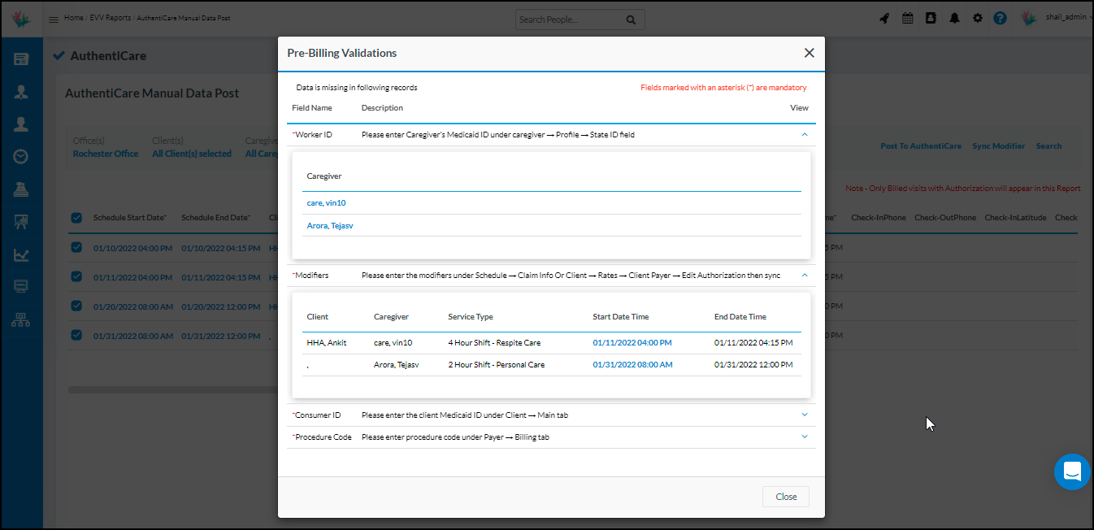Screen dimensions: 1094x530
Task: Open the Settings gear in the top bar
Action: 977,17
